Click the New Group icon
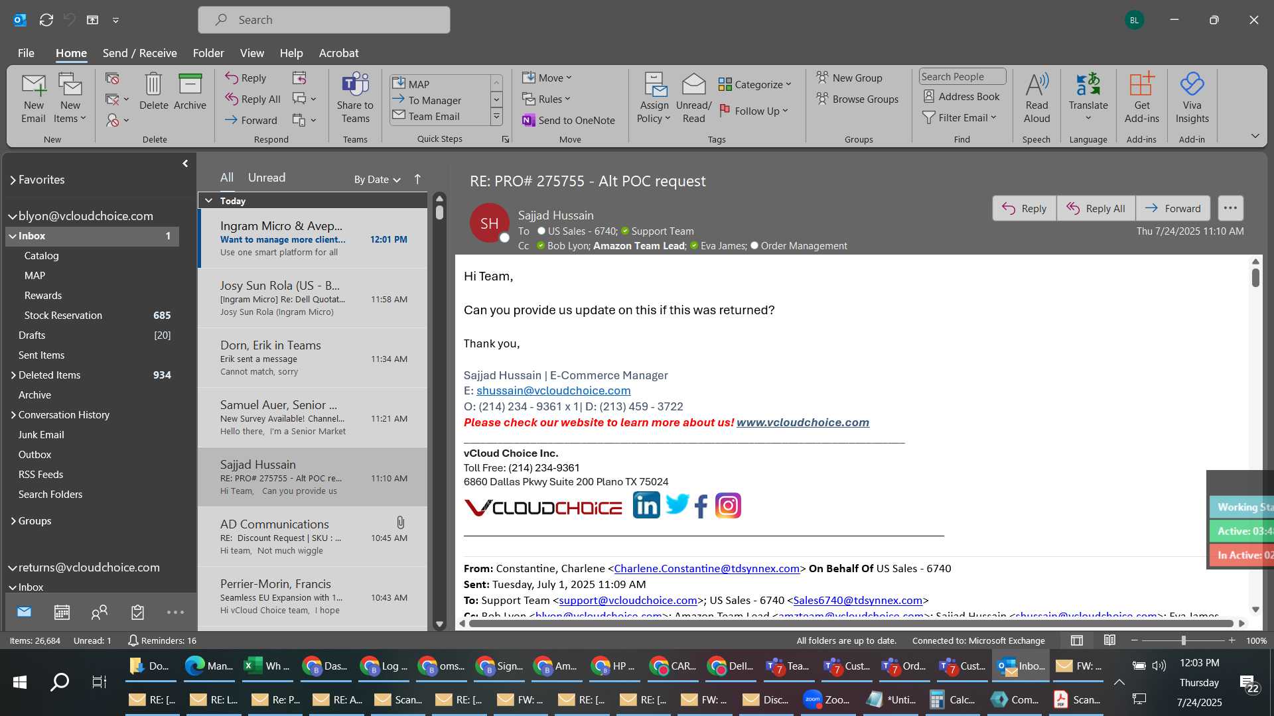The image size is (1274, 716). click(849, 78)
